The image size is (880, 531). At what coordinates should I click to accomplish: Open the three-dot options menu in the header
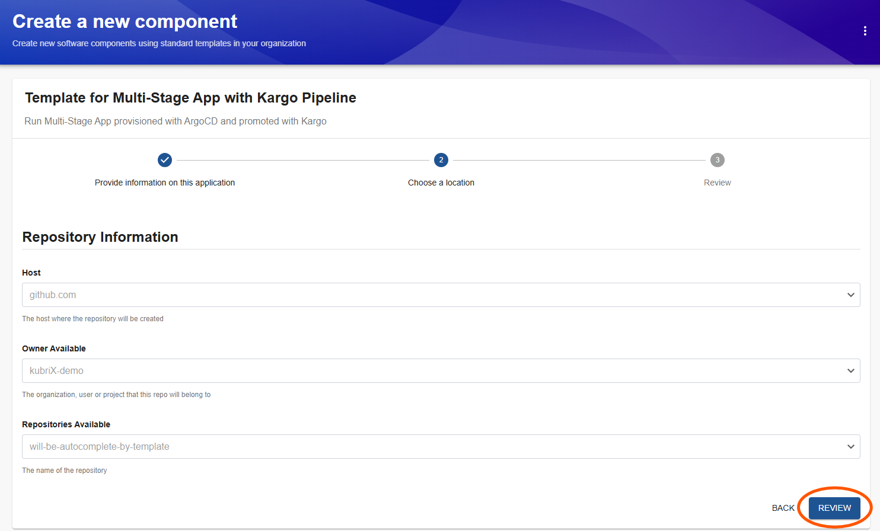(x=865, y=31)
